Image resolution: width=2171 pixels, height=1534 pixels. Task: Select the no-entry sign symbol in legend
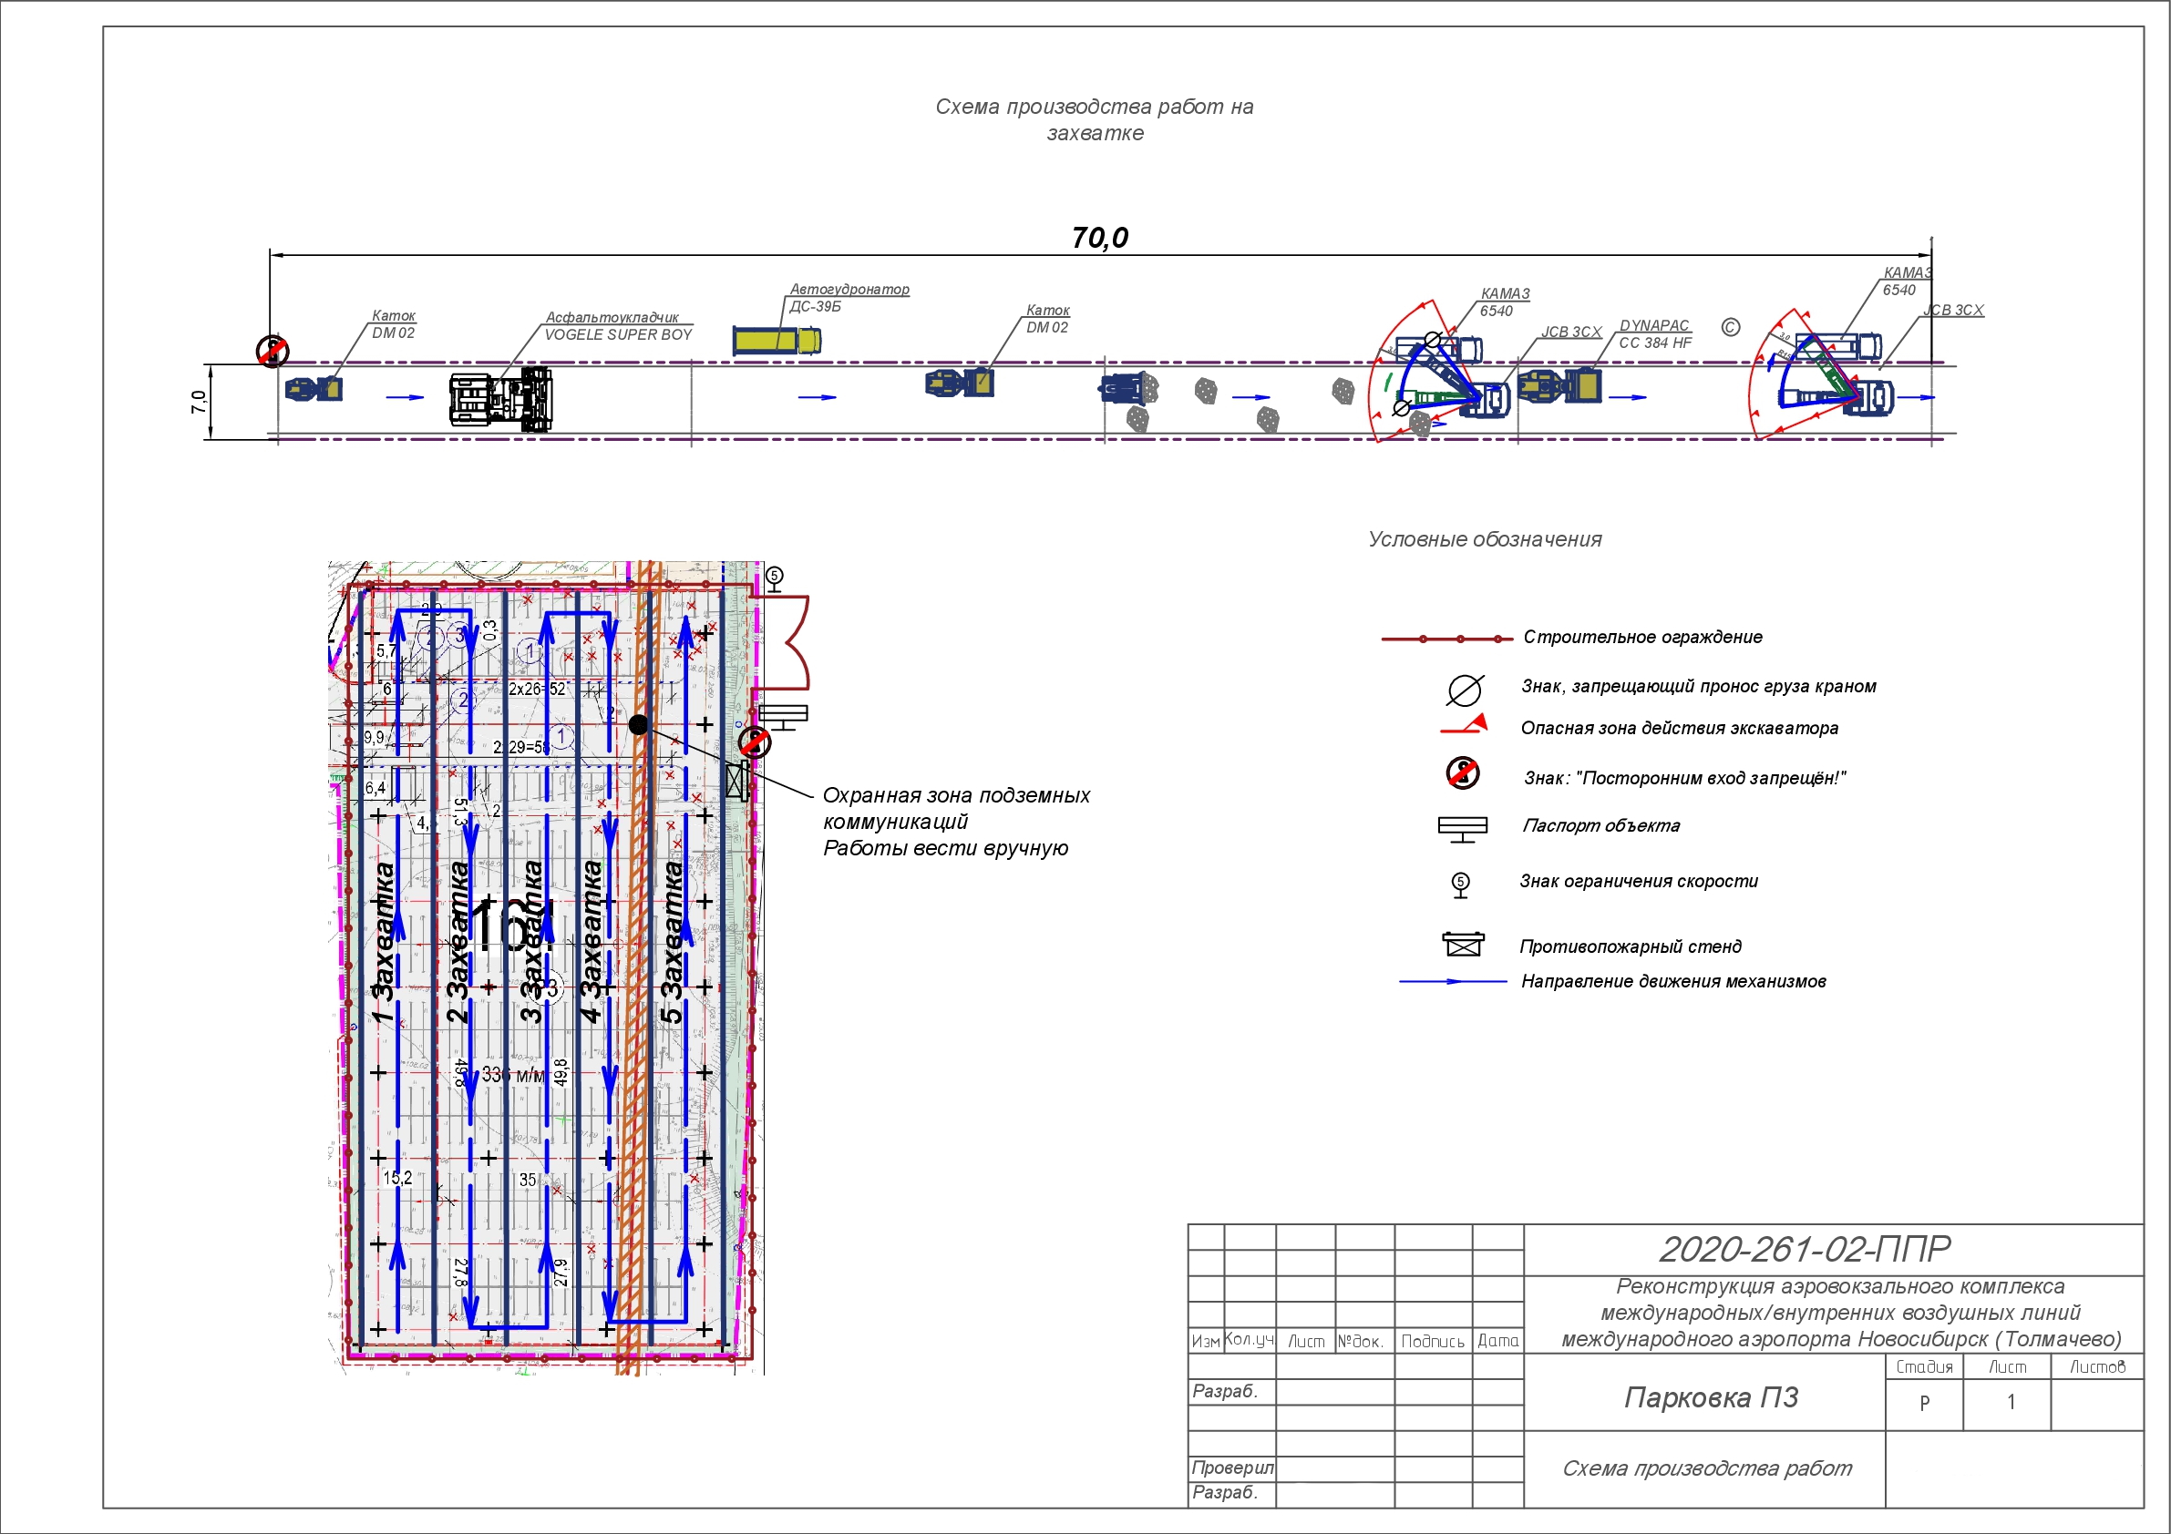click(x=1463, y=773)
